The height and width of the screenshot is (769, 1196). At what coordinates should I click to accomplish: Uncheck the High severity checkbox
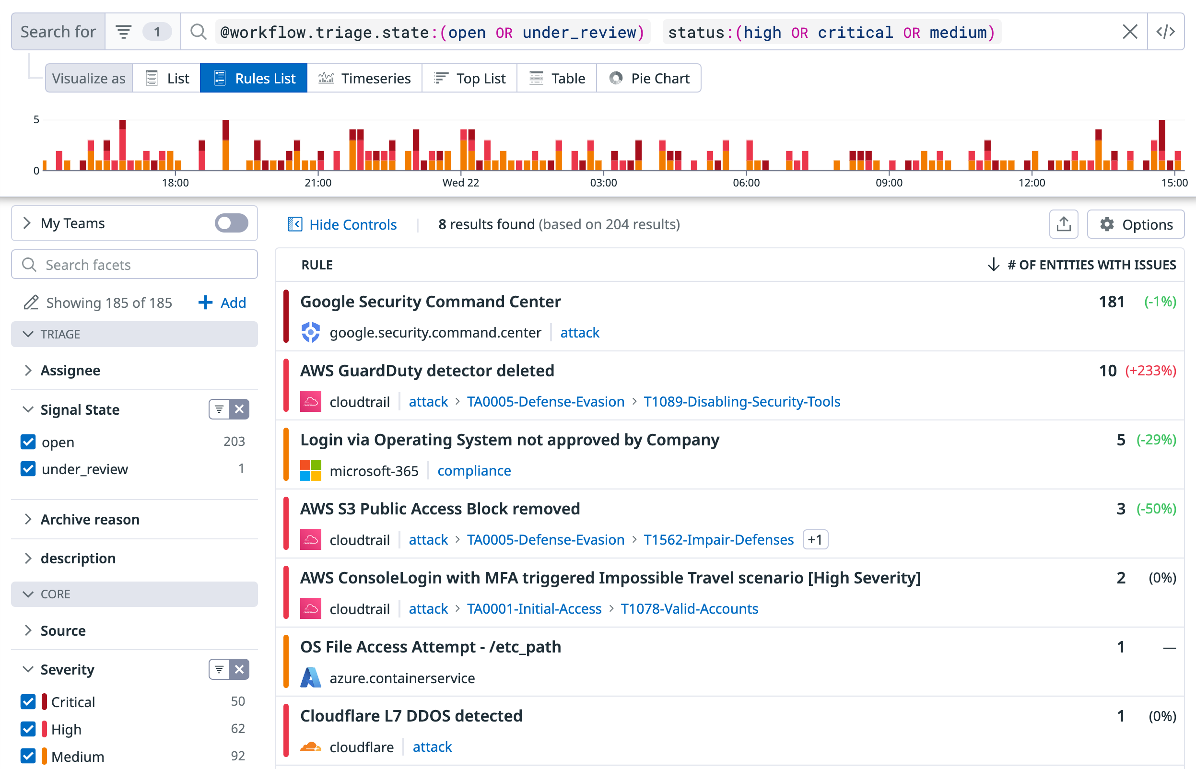tap(28, 729)
